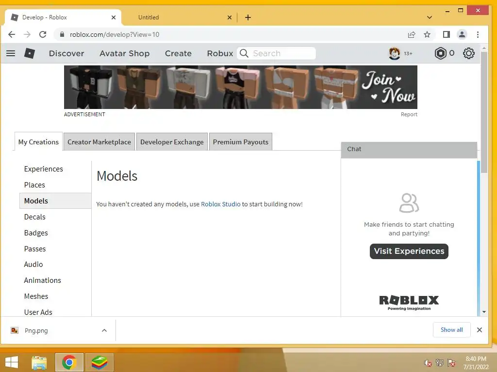Viewport: 497px width, 372px height.
Task: Select Animations in the sidebar
Action: (43, 280)
